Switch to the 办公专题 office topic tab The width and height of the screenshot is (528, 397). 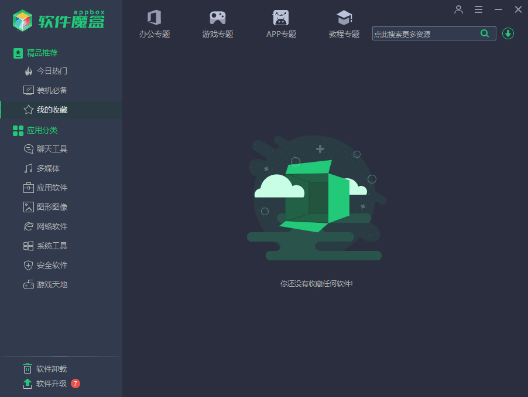pos(154,23)
